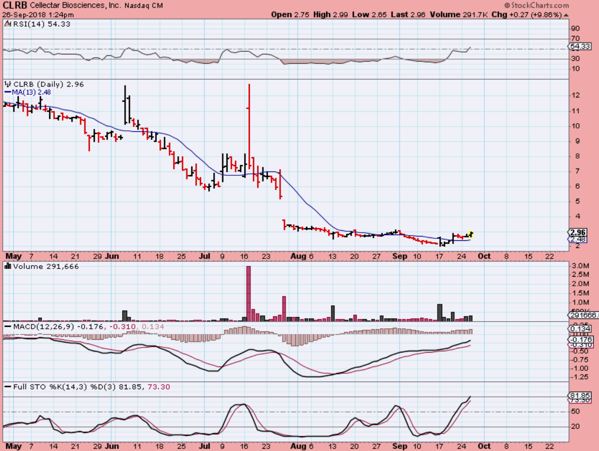Click the tall red price spike in mid-July
The image size is (599, 451).
[x=249, y=124]
